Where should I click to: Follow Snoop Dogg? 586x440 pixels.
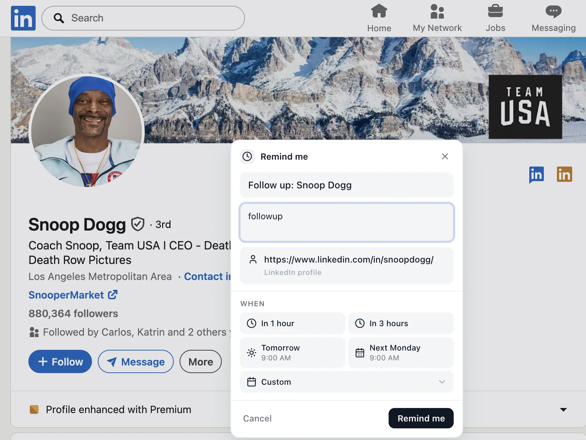coord(60,361)
